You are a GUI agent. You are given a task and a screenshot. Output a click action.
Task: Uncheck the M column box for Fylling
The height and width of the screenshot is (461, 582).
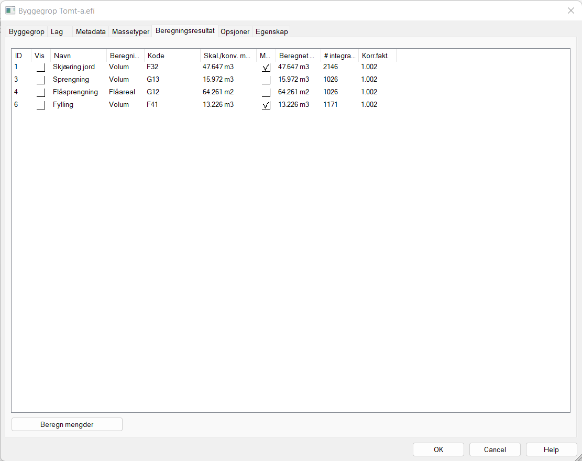coord(266,105)
